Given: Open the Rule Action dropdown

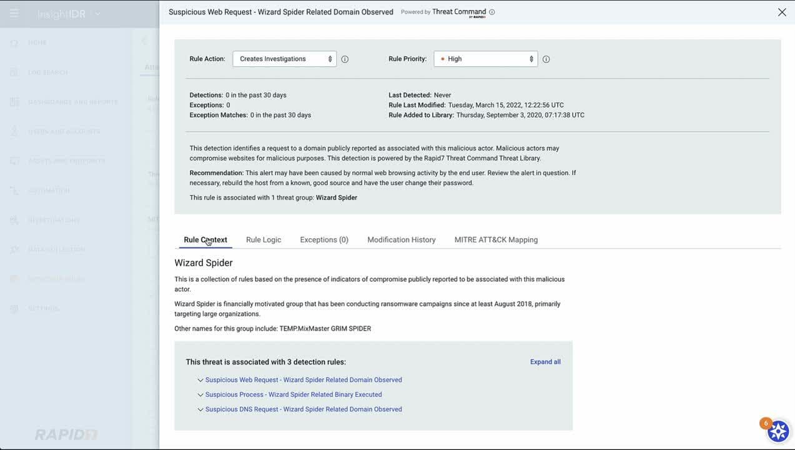Looking at the screenshot, I should coord(285,59).
